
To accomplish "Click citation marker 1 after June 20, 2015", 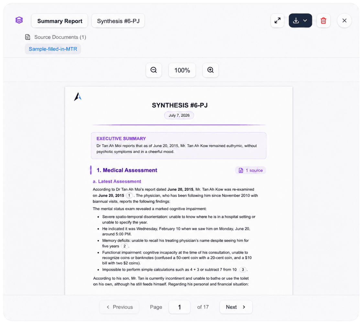I will click(x=129, y=195).
